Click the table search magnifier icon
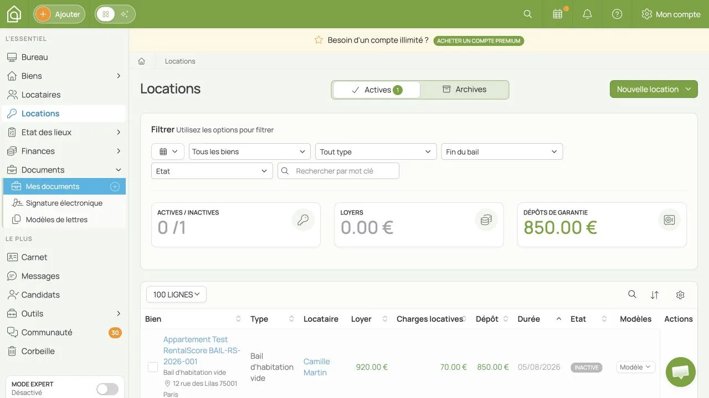The image size is (709, 398). [632, 295]
